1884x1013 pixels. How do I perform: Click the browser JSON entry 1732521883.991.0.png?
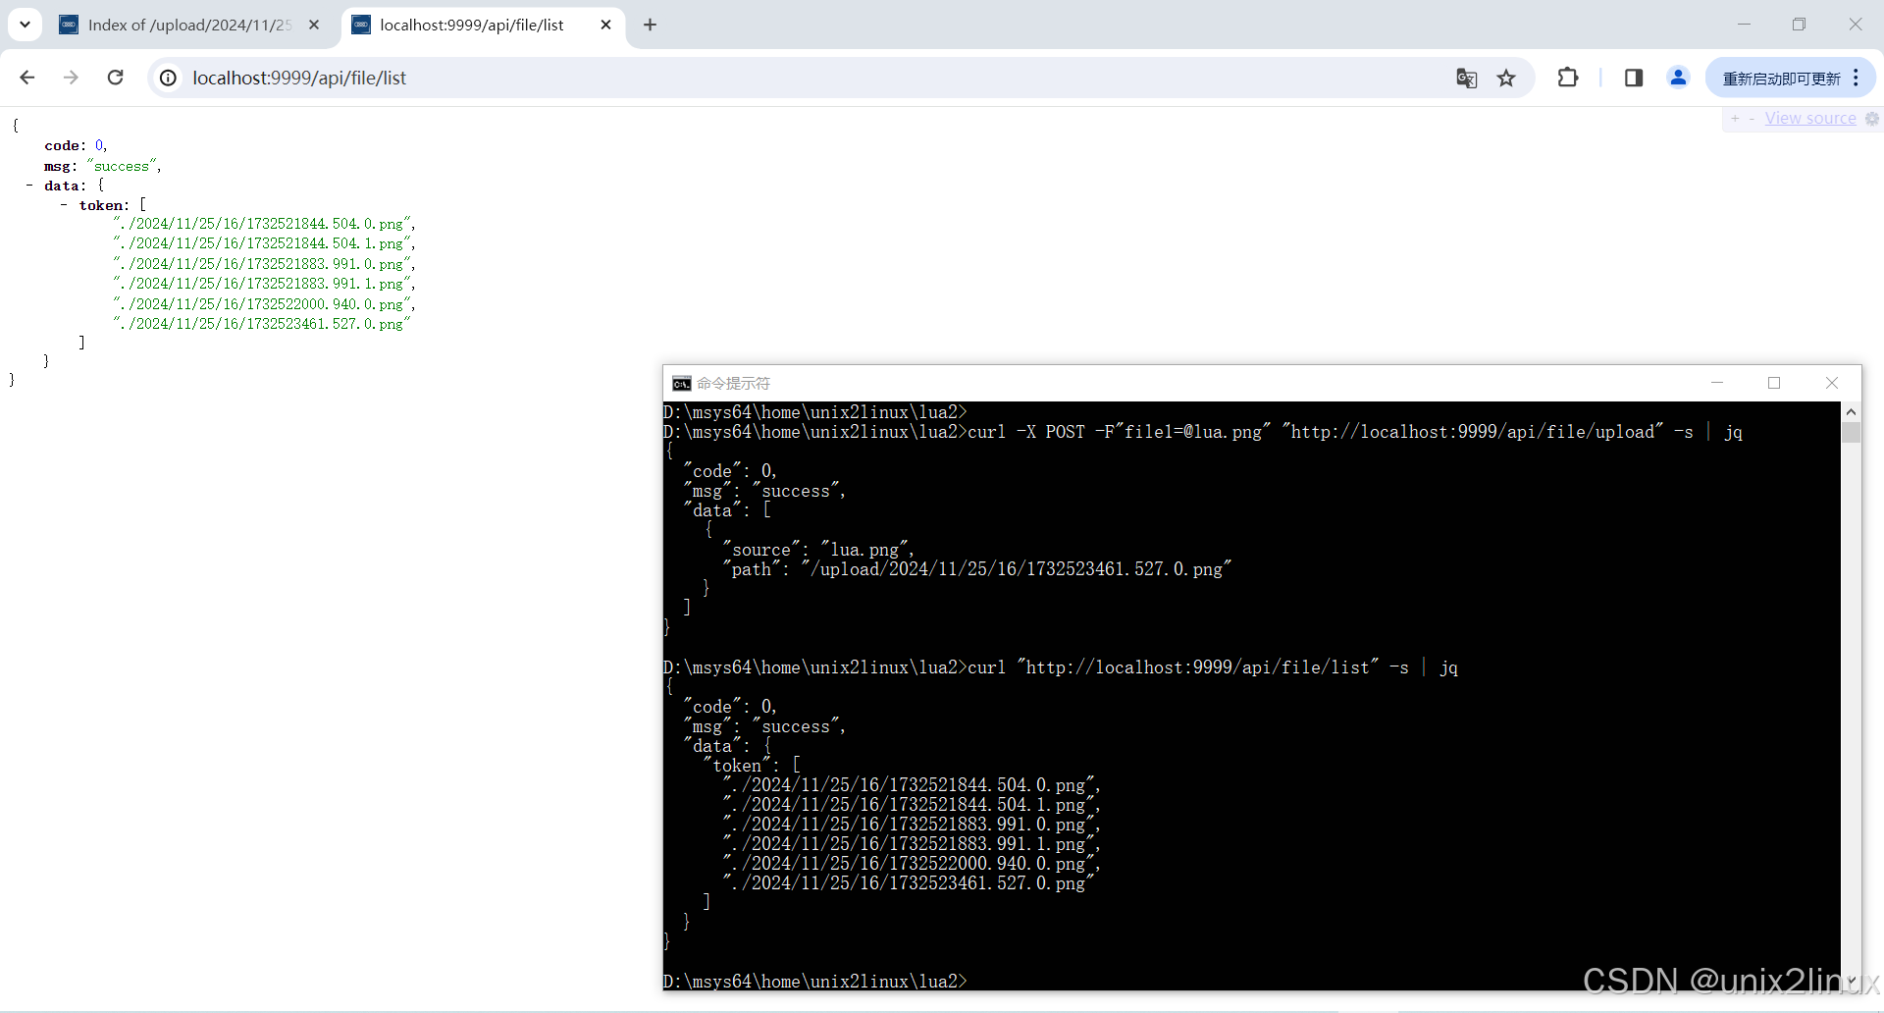pyautogui.click(x=262, y=264)
